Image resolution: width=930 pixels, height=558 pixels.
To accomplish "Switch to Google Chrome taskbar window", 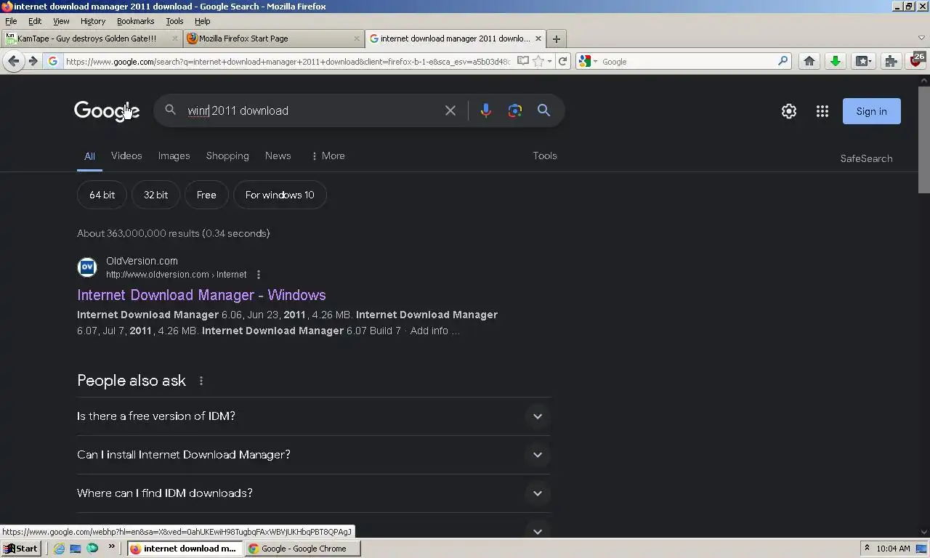I will [303, 549].
